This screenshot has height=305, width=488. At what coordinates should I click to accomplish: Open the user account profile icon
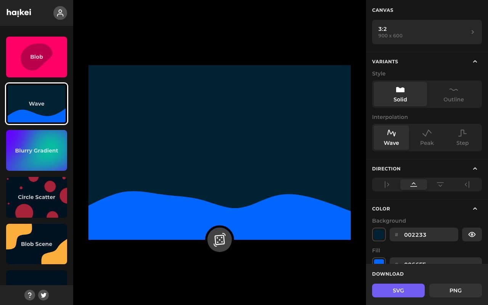click(60, 13)
